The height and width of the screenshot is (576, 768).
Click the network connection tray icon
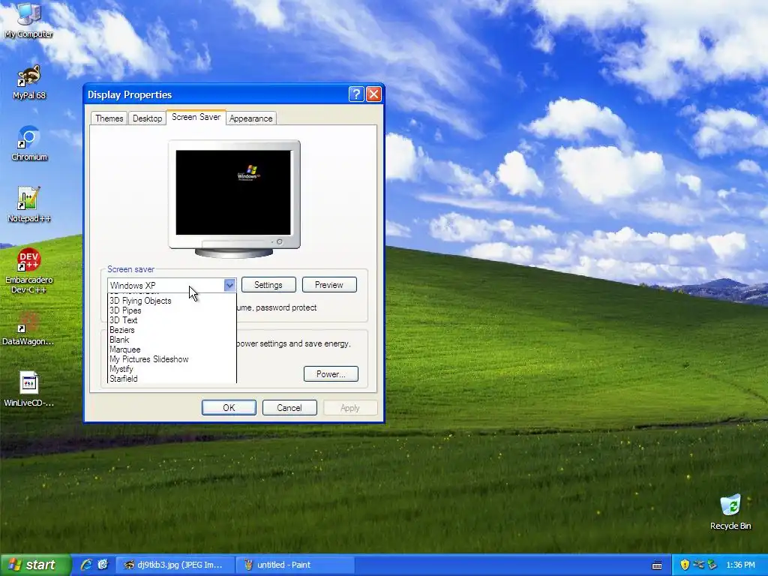coord(698,565)
